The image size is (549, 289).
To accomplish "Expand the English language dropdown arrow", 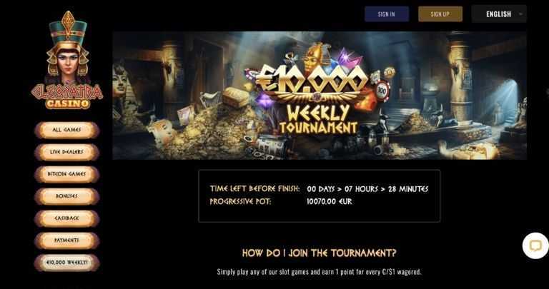I will 520,14.
